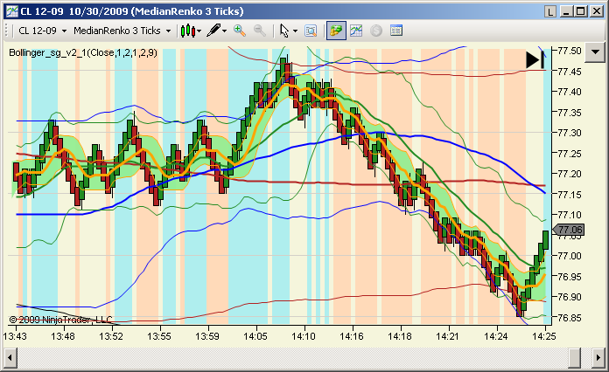This screenshot has width=609, height=372.
Task: Click the black scroll-to-last-bar arrow icon
Action: (535, 59)
